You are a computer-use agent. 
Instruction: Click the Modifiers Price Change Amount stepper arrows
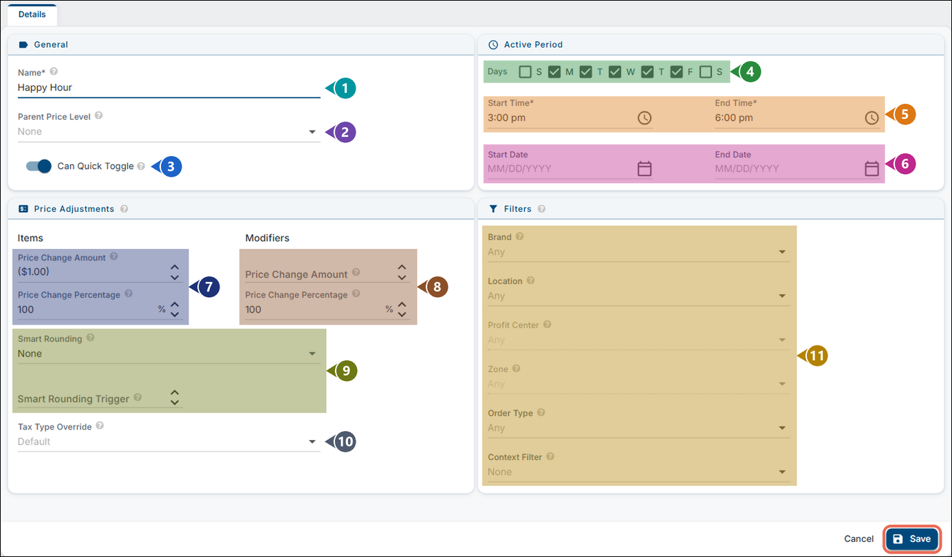402,272
